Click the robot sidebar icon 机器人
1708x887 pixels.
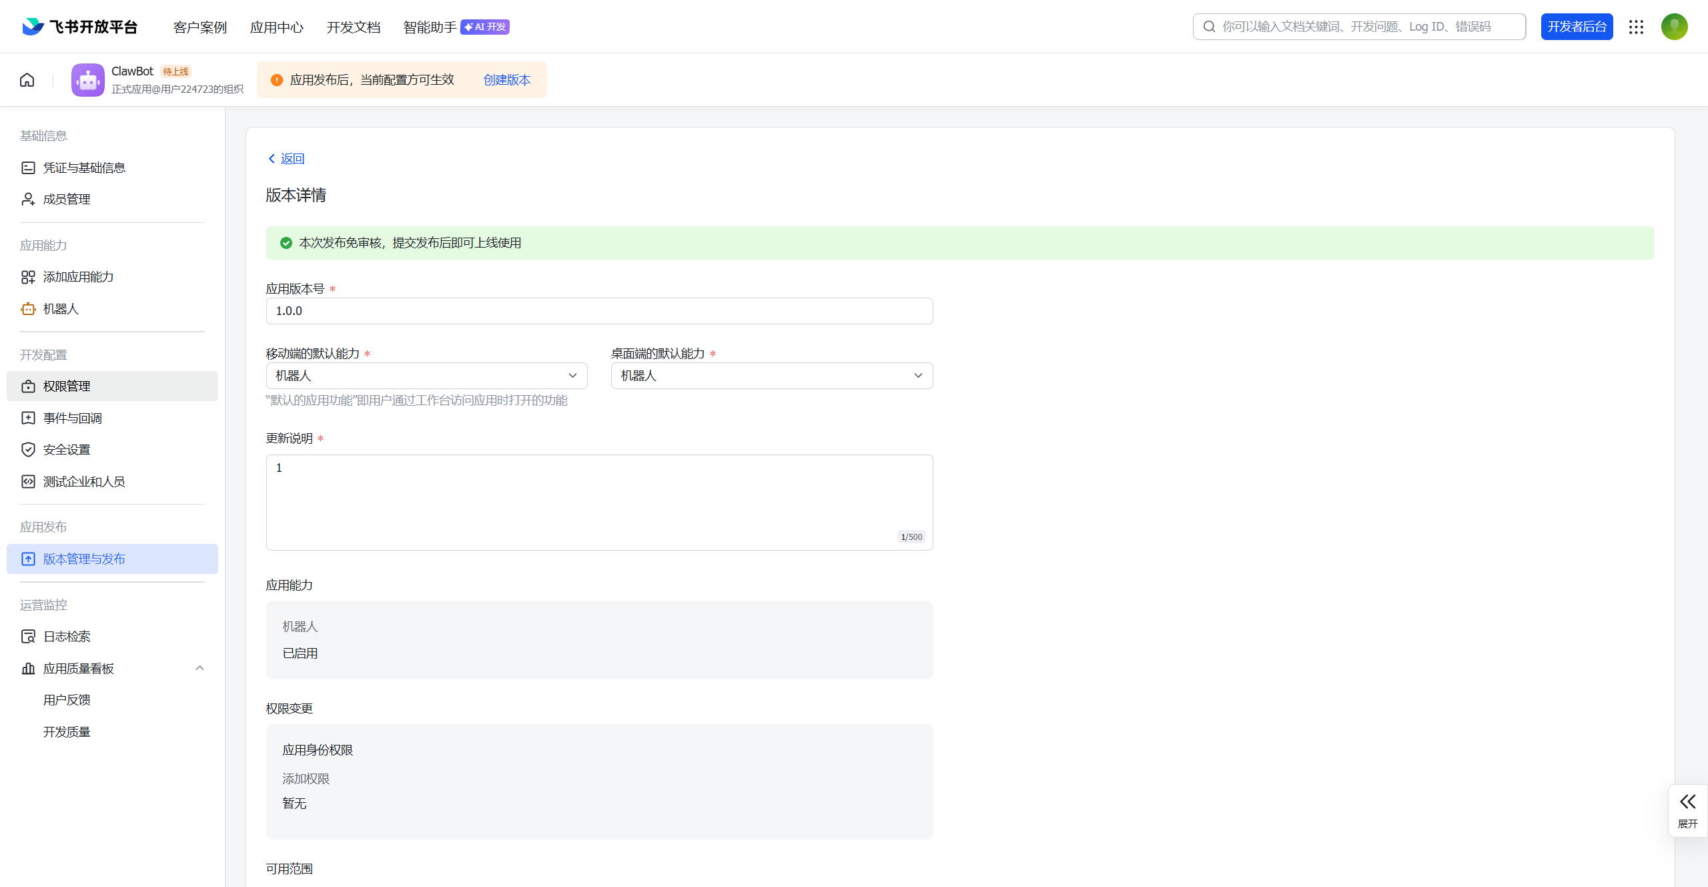[28, 309]
